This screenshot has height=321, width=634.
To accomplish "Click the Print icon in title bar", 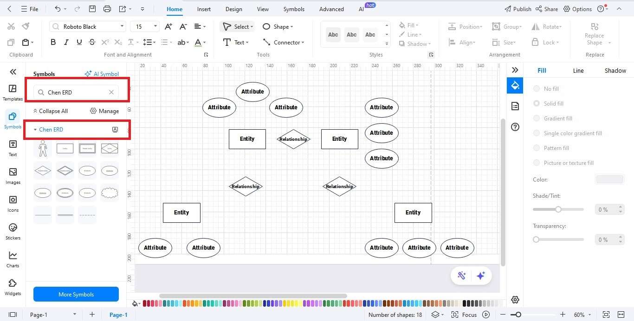I will coord(107,9).
